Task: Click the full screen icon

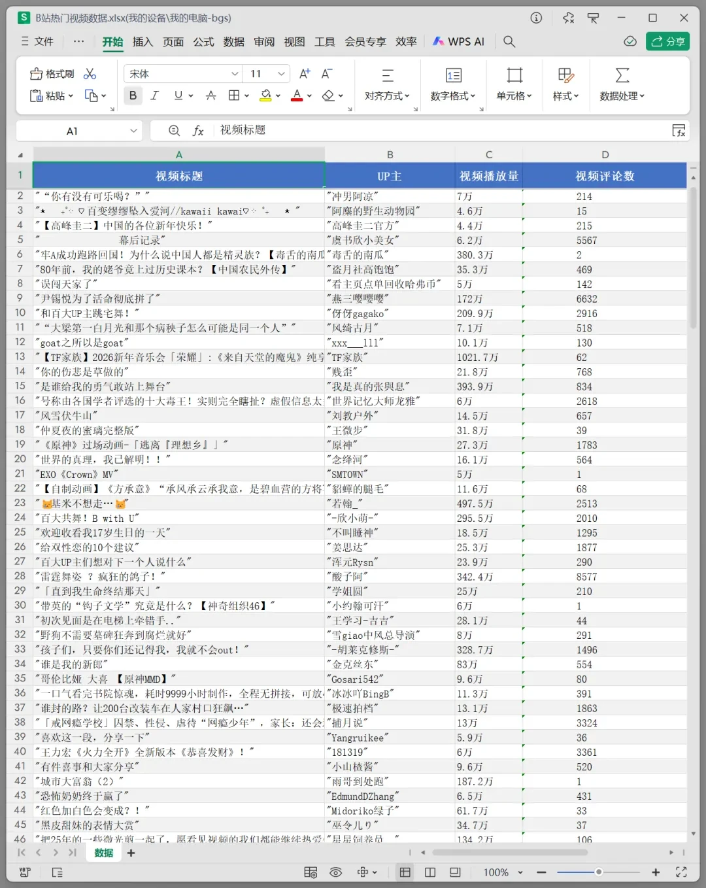Action: [x=681, y=872]
